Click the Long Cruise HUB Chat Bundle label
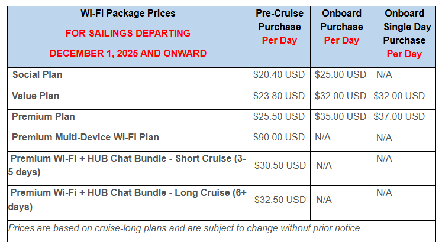442x242 pixels. point(128,200)
